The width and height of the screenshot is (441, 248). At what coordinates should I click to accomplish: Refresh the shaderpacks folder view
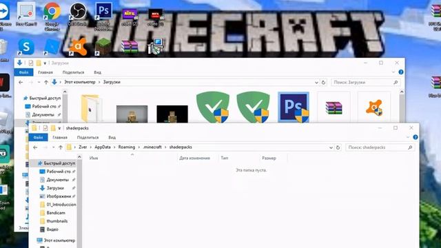pos(338,147)
